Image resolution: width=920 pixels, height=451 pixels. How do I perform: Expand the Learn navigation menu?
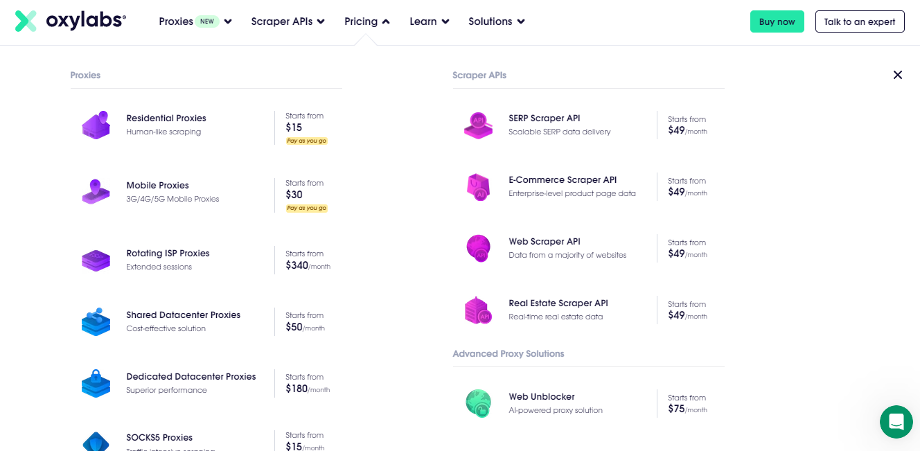point(430,21)
